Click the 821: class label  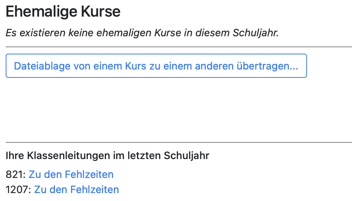click(16, 175)
